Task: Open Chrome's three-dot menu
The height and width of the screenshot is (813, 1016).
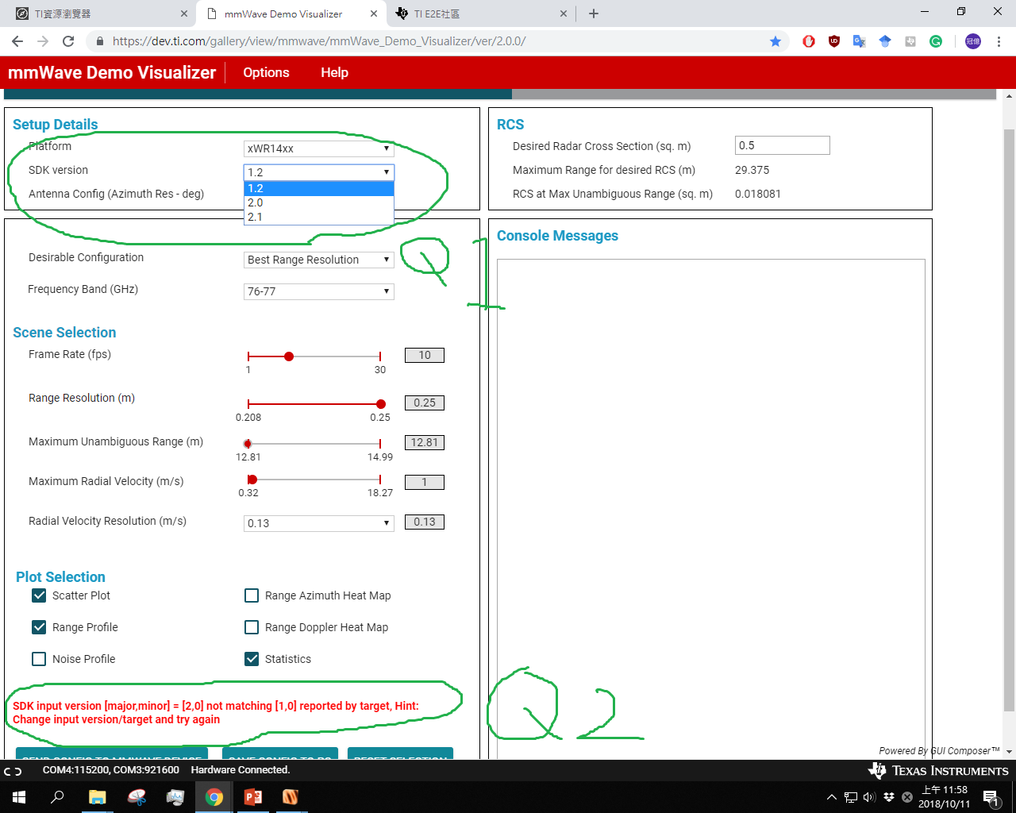Action: 999,41
